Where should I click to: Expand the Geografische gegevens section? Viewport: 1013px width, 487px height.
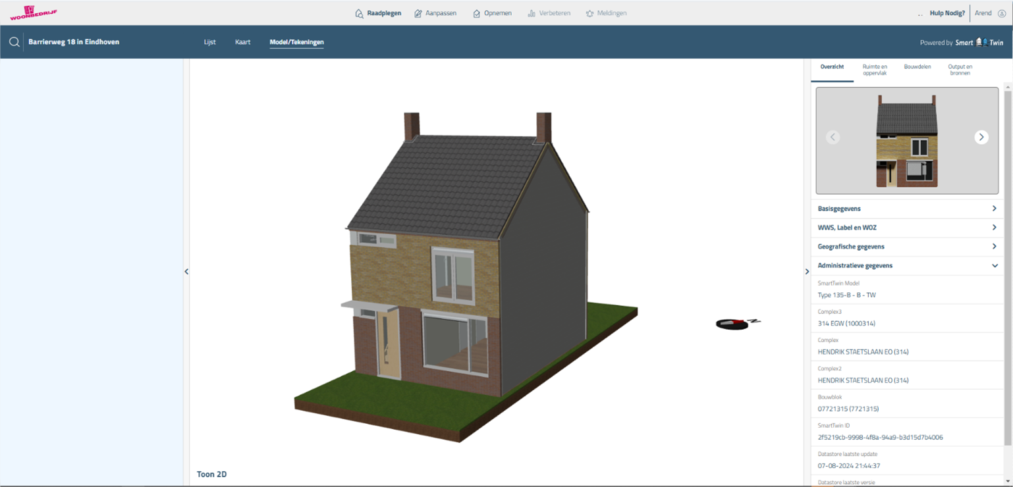pyautogui.click(x=906, y=247)
